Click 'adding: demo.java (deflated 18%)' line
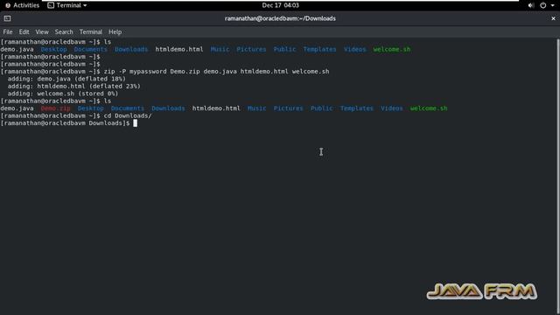Viewport: 560px width, 315px height. click(x=66, y=79)
